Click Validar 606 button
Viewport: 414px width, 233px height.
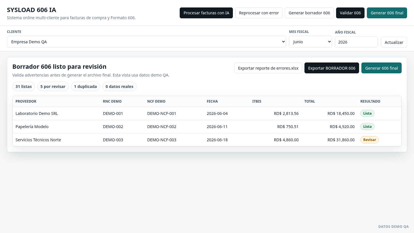[350, 13]
